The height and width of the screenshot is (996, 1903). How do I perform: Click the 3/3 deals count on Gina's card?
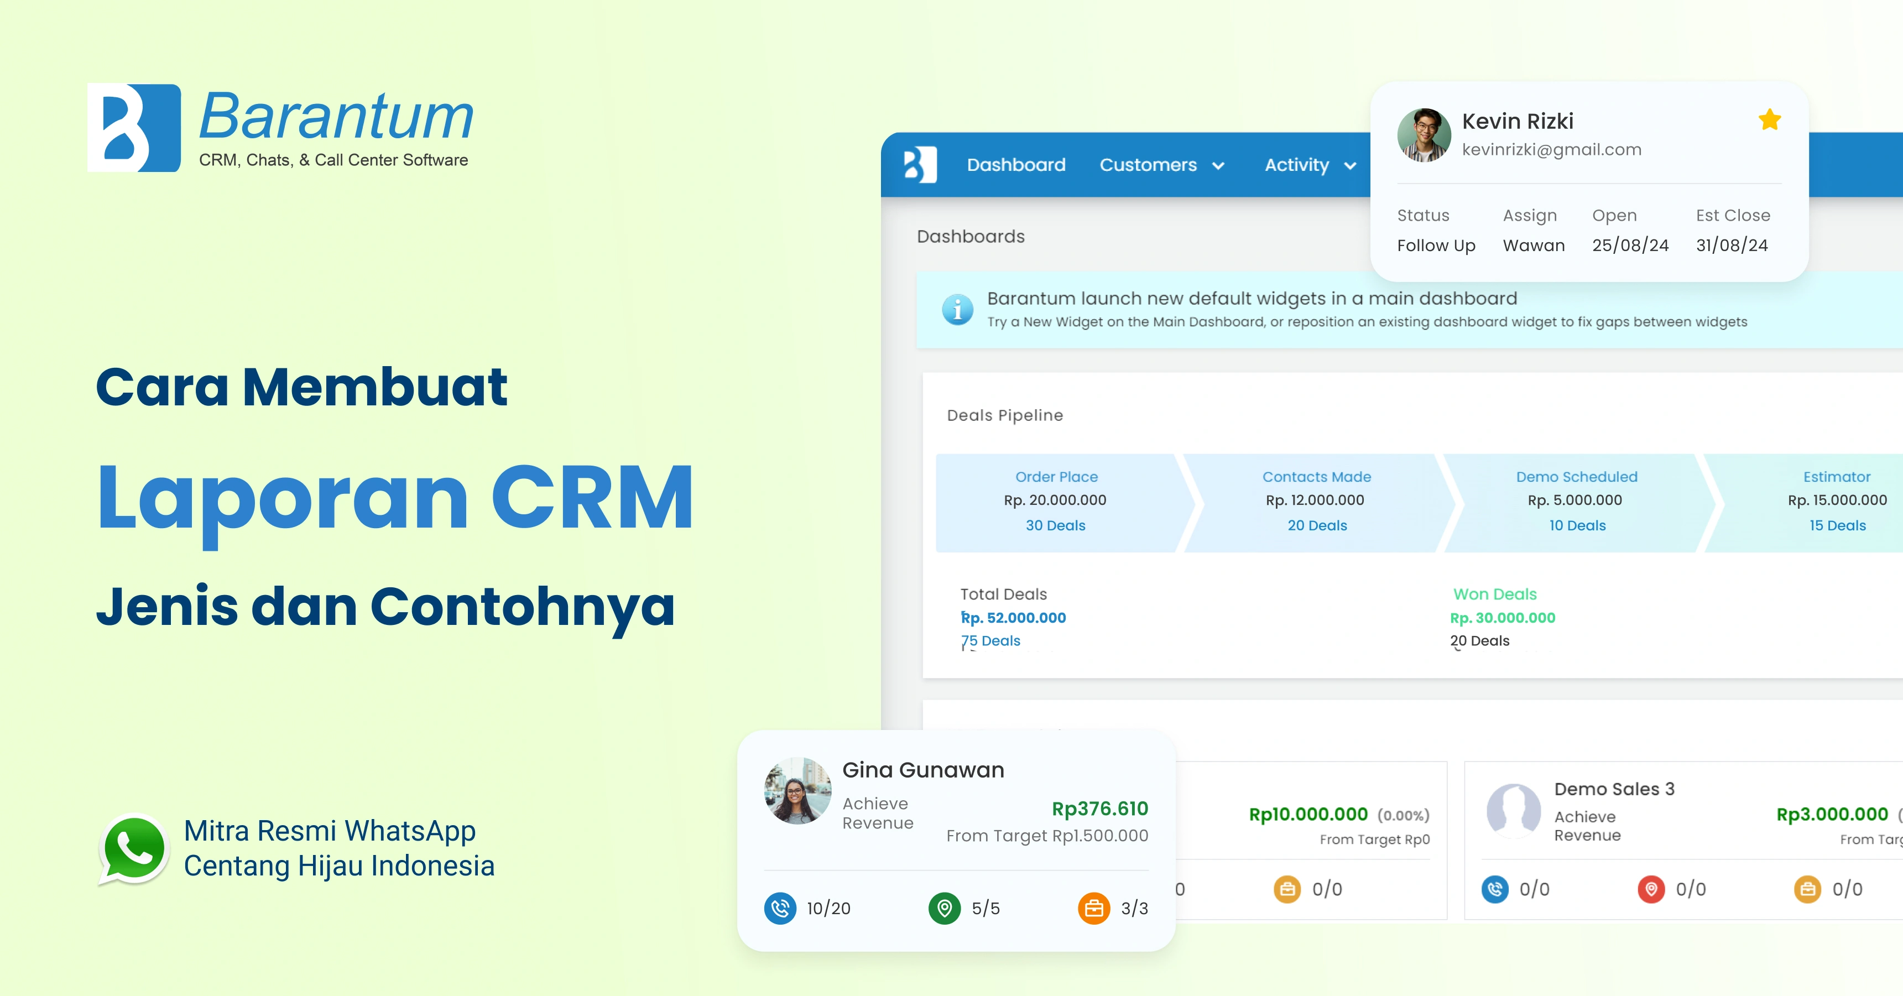click(x=1135, y=908)
